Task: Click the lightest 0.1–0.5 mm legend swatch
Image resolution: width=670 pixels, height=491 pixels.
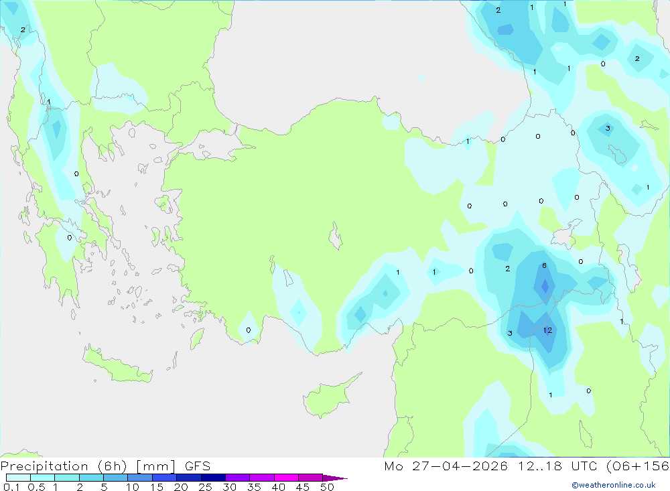Action: point(18,478)
